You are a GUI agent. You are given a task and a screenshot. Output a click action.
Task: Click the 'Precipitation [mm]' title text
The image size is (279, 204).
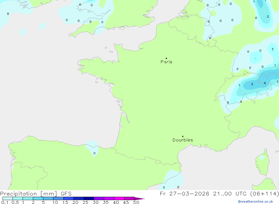[x=29, y=194]
